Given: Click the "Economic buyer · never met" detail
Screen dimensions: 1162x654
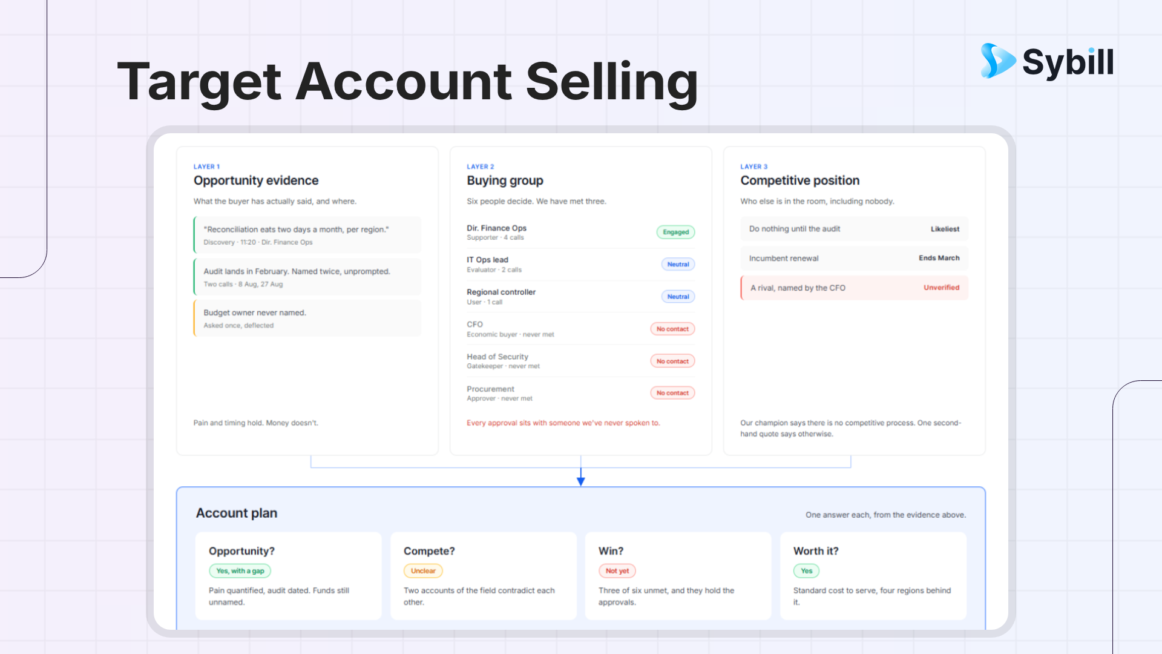Looking at the screenshot, I should [x=510, y=334].
